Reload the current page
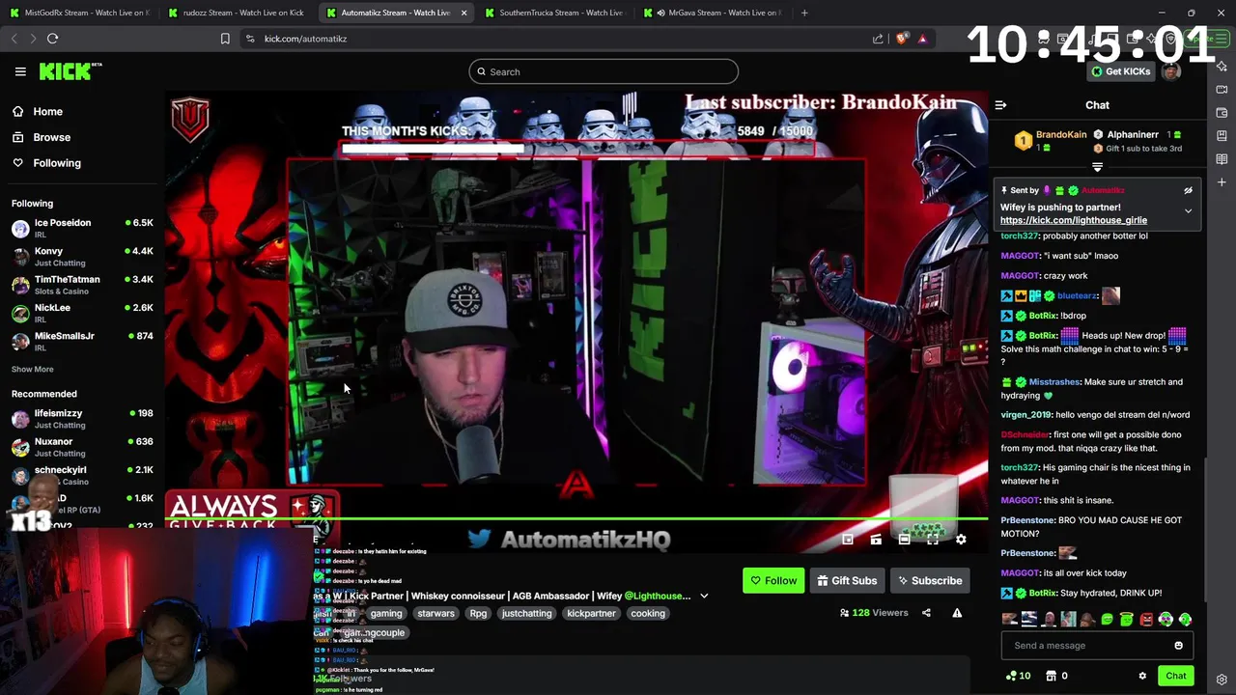Screen dimensions: 1236x695 pos(52,39)
